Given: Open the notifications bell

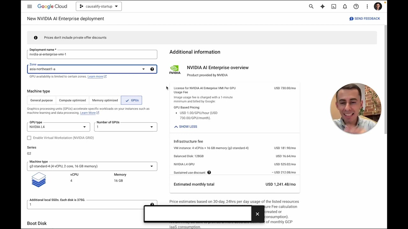Looking at the screenshot, I should coord(345,6).
